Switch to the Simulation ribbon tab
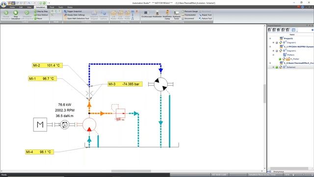This screenshot has height=177, width=314. tap(40, 7)
